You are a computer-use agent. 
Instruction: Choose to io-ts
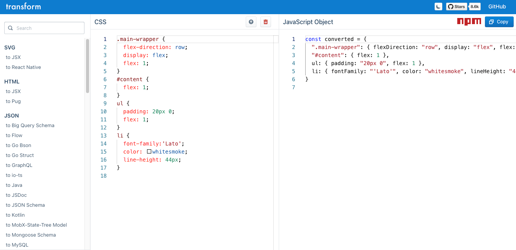point(14,175)
